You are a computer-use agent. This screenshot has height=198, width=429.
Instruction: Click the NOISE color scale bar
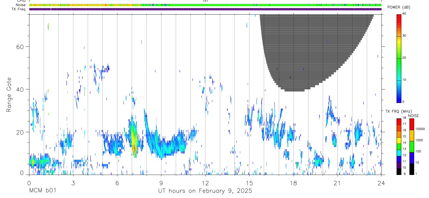412,146
